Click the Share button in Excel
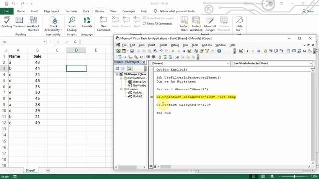319x179 pixels. pos(308,11)
